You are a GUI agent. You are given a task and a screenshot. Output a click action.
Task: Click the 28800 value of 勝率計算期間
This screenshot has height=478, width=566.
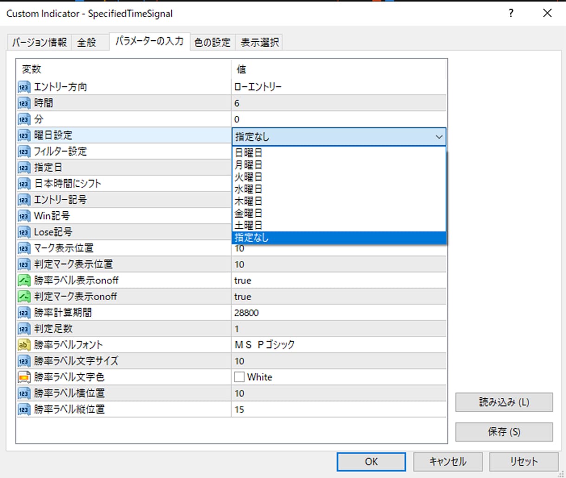[339, 313]
